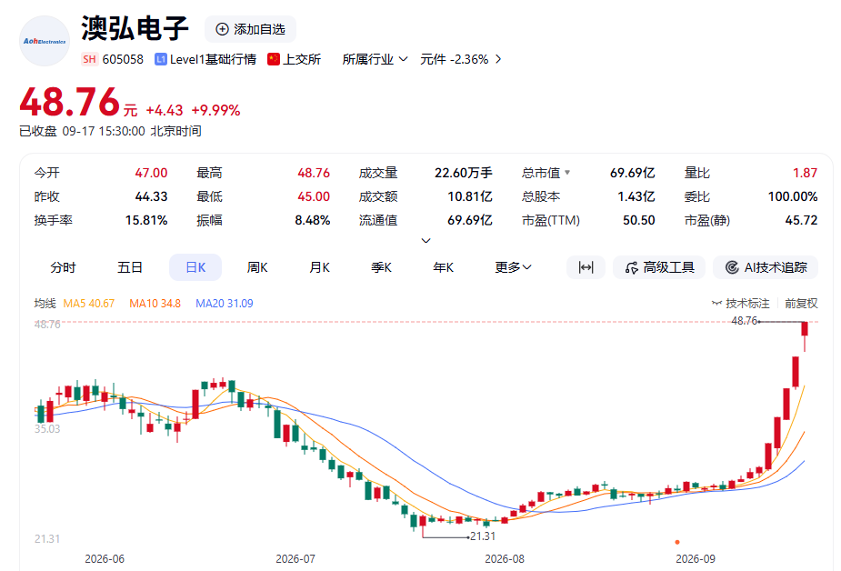This screenshot has width=841, height=571.
Task: Click 总股本 value 1.43亿
Action: [636, 196]
